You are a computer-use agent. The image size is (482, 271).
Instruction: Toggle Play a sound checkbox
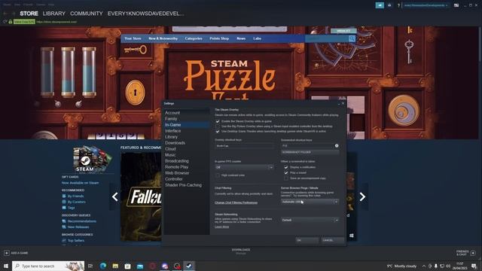click(x=286, y=172)
